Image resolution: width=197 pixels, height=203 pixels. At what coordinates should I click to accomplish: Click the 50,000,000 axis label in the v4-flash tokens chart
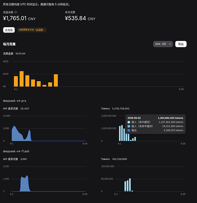click(x=107, y=179)
